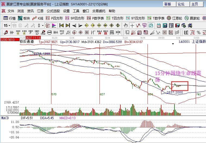206x143 pixels.
Task: Select the F-marked cycle line tool
Action: 30,32
